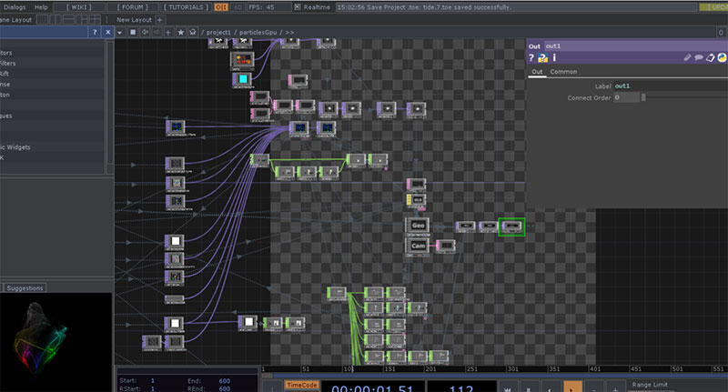The image size is (728, 392).
Task: Click the palette list scrollbar
Action: tap(110, 102)
